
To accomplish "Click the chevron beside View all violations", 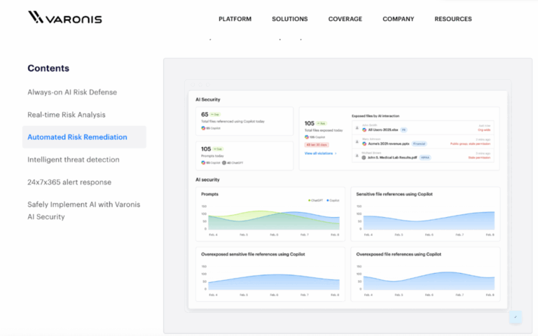I will pos(336,153).
